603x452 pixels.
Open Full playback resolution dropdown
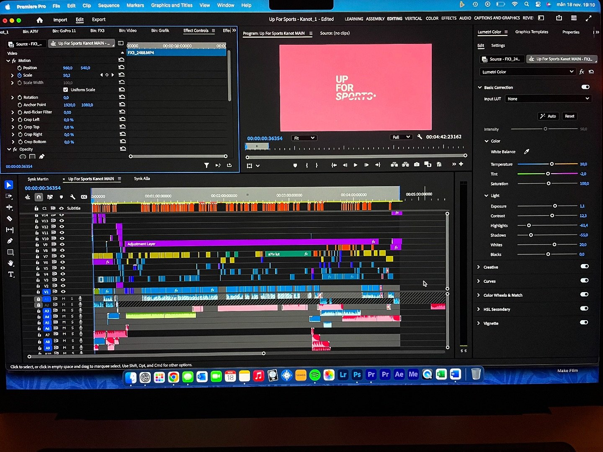coord(401,137)
